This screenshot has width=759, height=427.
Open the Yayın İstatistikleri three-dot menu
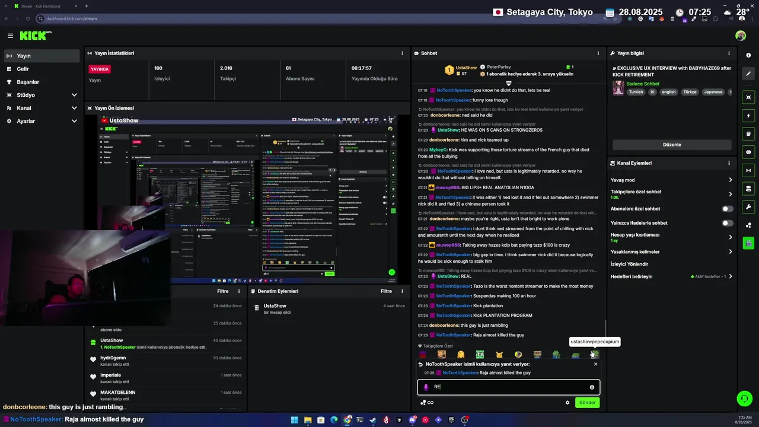[403, 53]
